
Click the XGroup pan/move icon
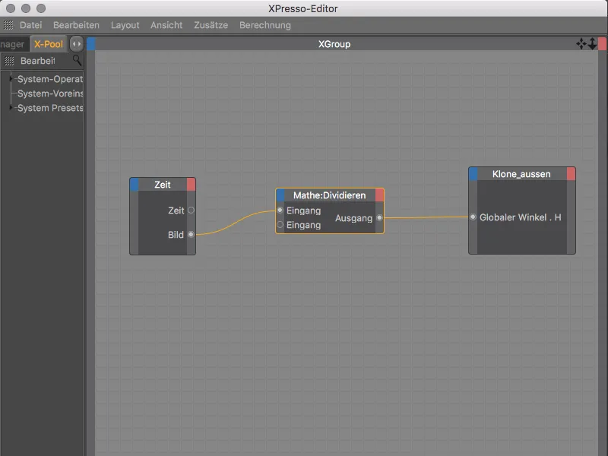click(581, 44)
